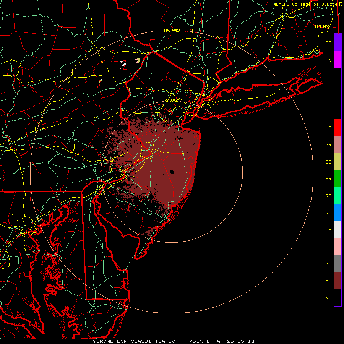This screenshot has height=344, width=344.
Task: Pick the blue WS legend swatch
Action: pyautogui.click(x=338, y=213)
